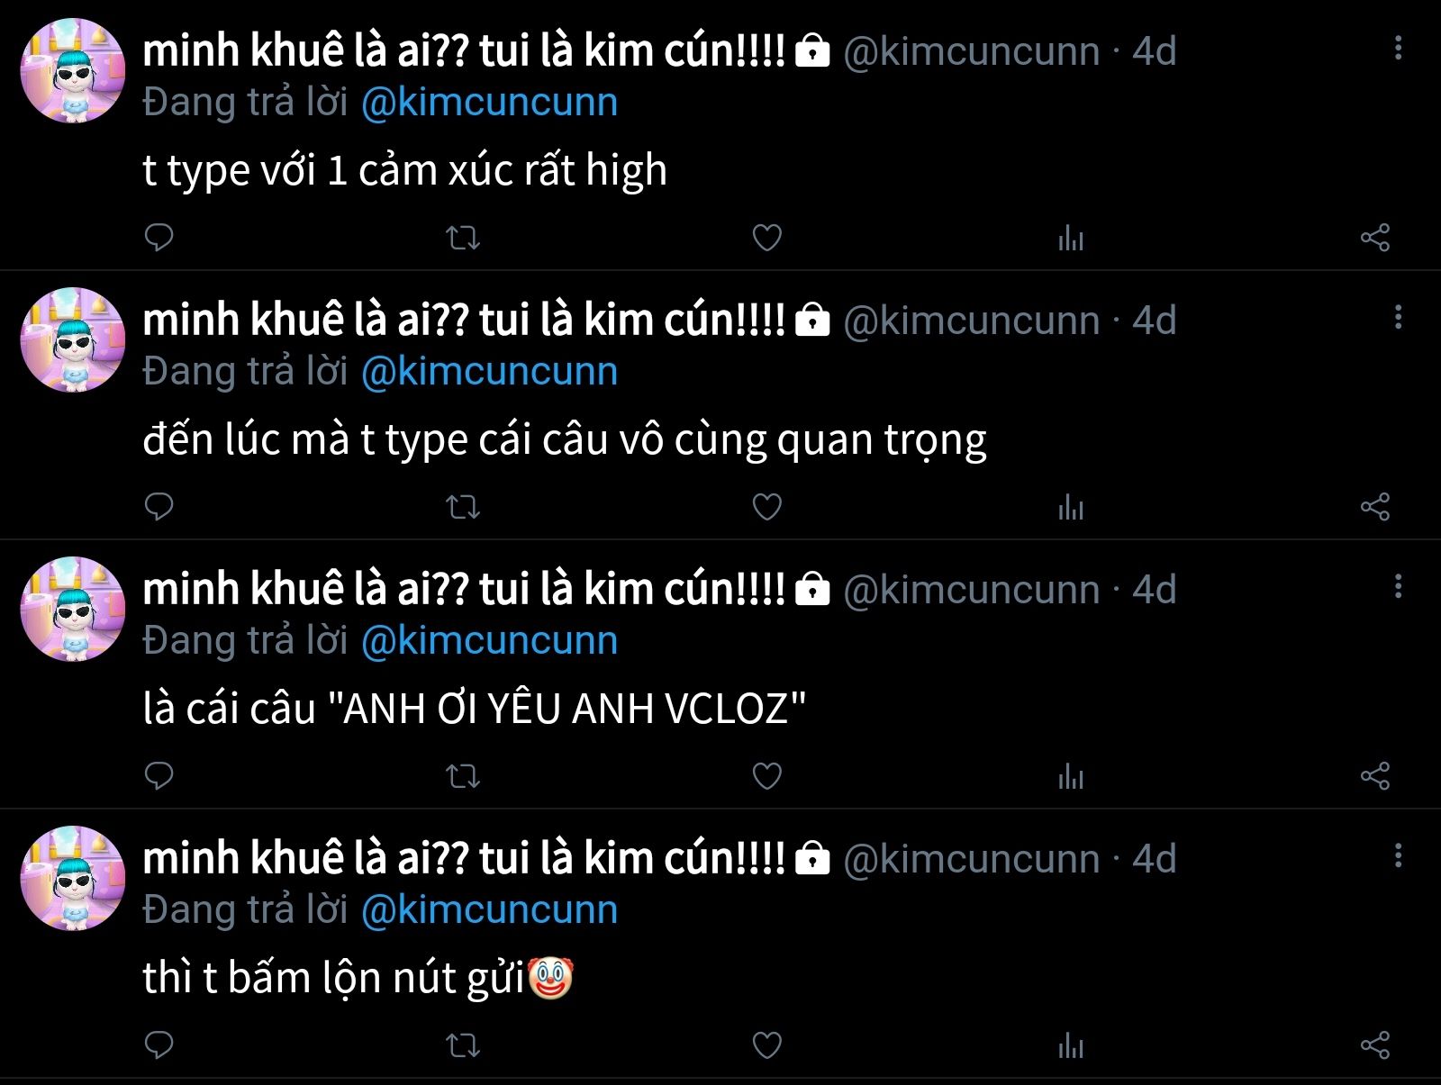Open the author name on the third tweet
This screenshot has width=1441, height=1085.
click(x=464, y=590)
